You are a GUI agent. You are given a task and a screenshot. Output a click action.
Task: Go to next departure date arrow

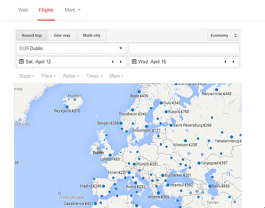click(121, 62)
